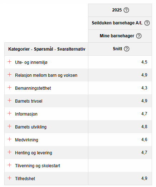Expand the Barnets trivsel category
This screenshot has height=187, width=156.
(9, 100)
